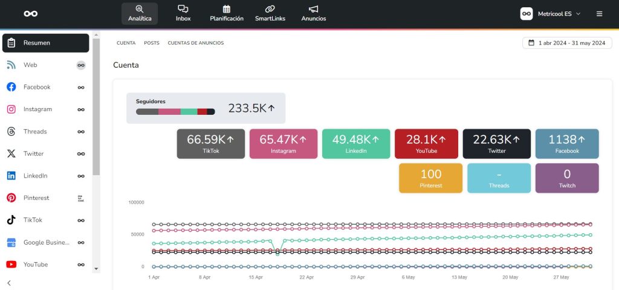Click the sidebar scrollbar down arrow
This screenshot has height=290, width=619.
point(96,269)
